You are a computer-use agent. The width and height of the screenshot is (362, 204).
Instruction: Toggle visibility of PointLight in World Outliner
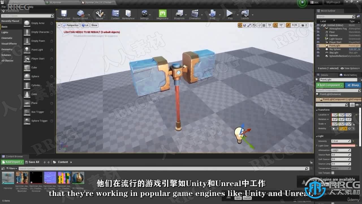[318, 46]
